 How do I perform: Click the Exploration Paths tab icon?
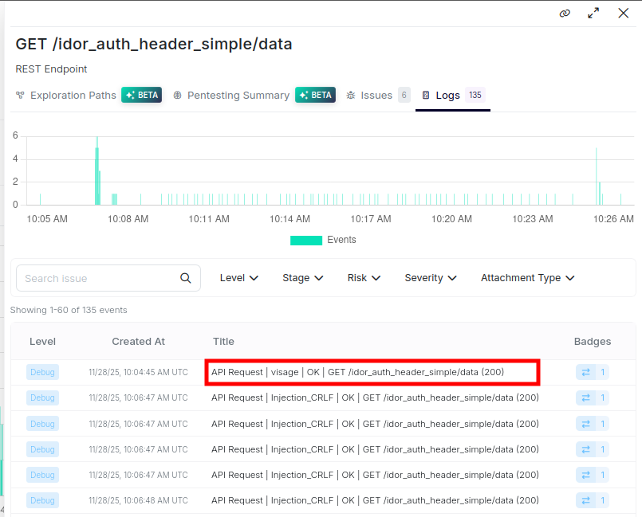20,96
